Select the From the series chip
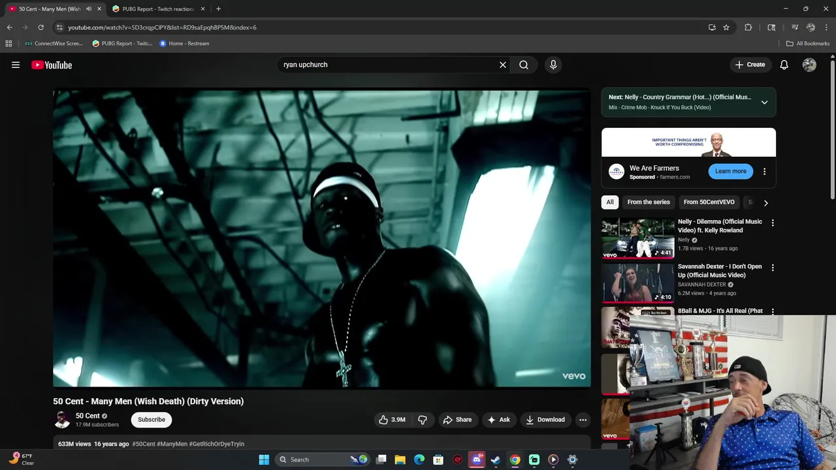836x470 pixels. (649, 202)
